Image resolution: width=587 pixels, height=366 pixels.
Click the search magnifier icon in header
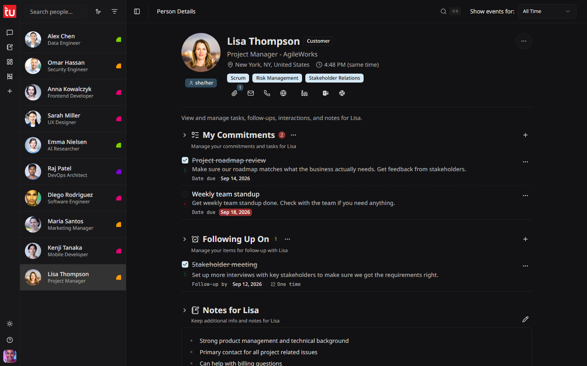pyautogui.click(x=444, y=11)
